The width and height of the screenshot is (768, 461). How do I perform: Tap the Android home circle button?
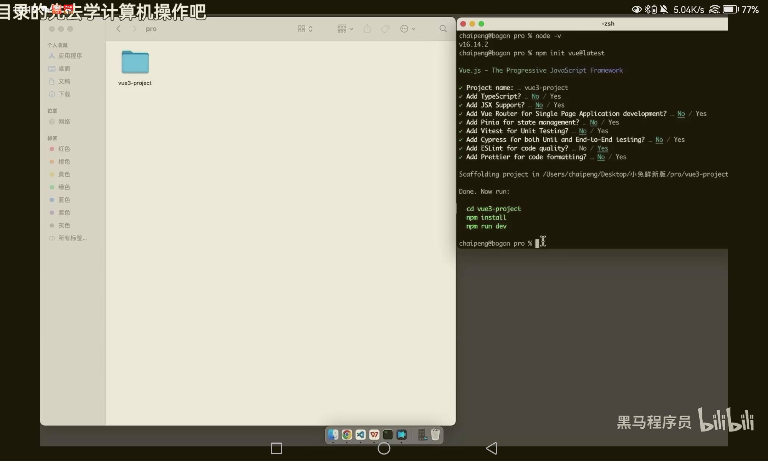(384, 448)
